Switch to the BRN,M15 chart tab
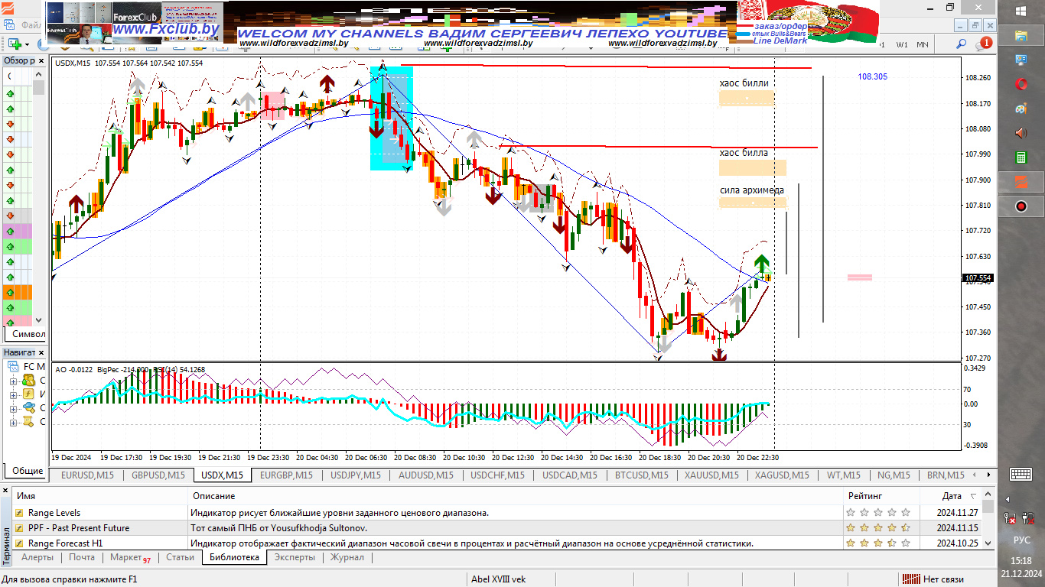This screenshot has height=587, width=1045. (x=946, y=475)
